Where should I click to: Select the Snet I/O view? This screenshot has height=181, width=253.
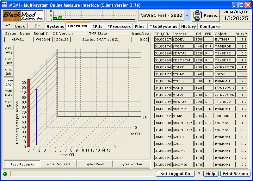click(9, 83)
